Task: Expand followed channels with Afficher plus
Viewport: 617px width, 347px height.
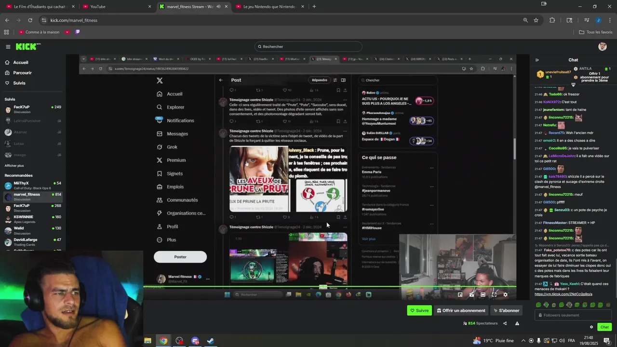Action: [x=14, y=165]
